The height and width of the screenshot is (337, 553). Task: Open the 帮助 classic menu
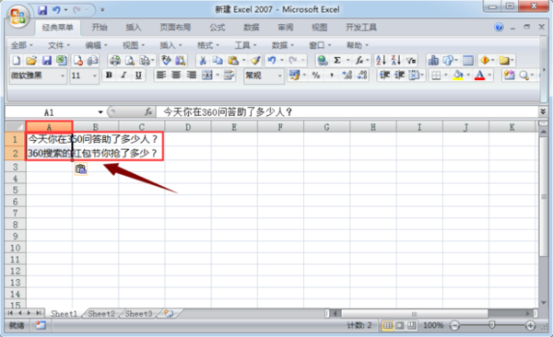tap(358, 45)
